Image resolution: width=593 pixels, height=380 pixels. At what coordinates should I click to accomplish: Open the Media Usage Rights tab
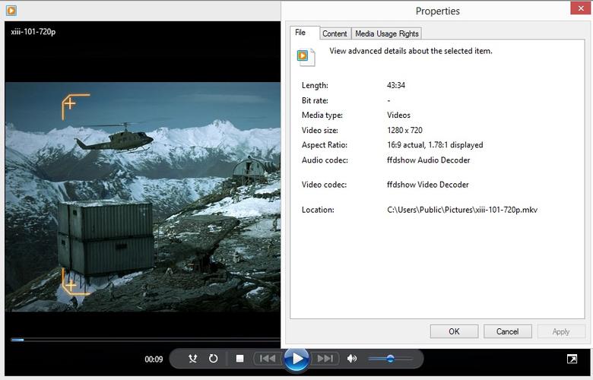click(386, 33)
